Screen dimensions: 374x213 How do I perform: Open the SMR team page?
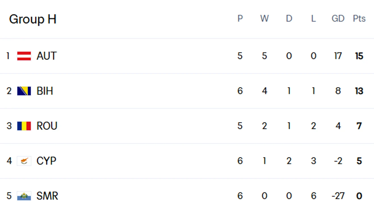coord(47,196)
